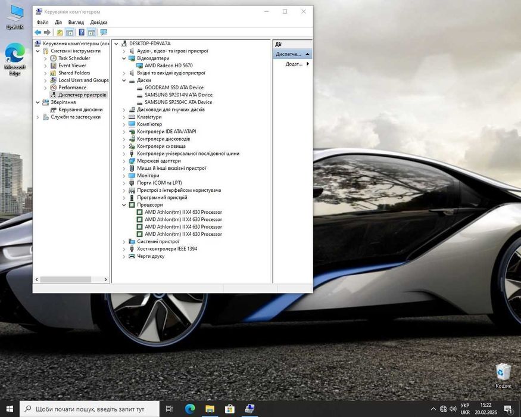Select SAMSUNG SP2014N ATA Device
This screenshot has width=521, height=417.
pos(179,95)
